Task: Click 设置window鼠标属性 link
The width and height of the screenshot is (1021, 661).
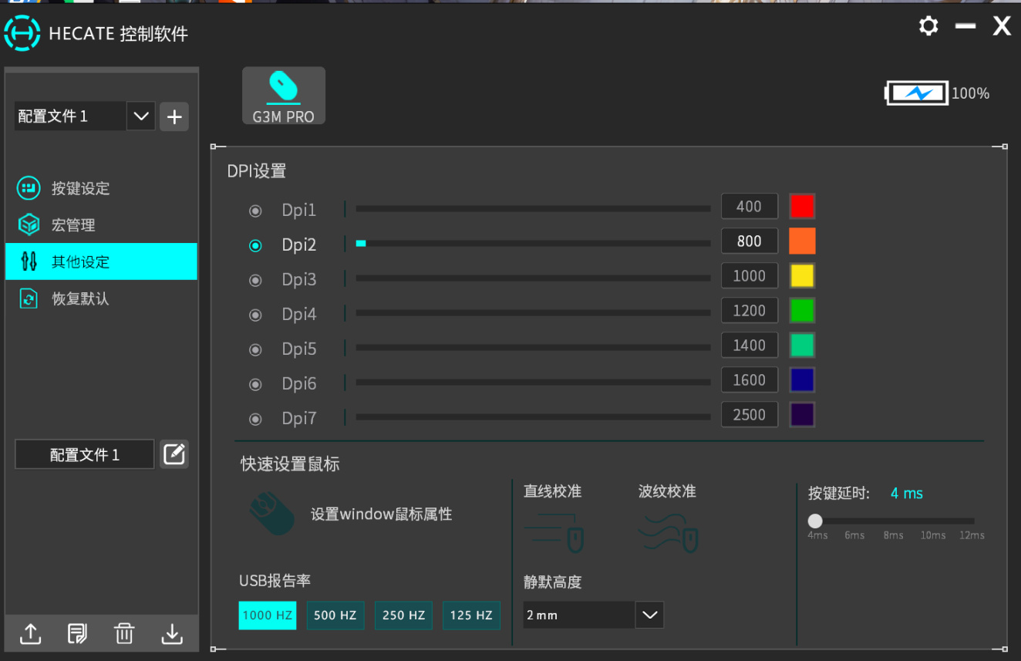Action: coord(381,514)
